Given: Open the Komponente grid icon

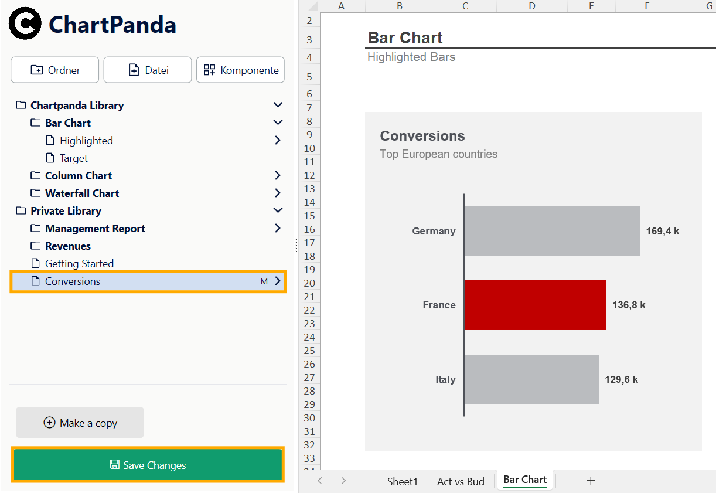Looking at the screenshot, I should point(208,70).
